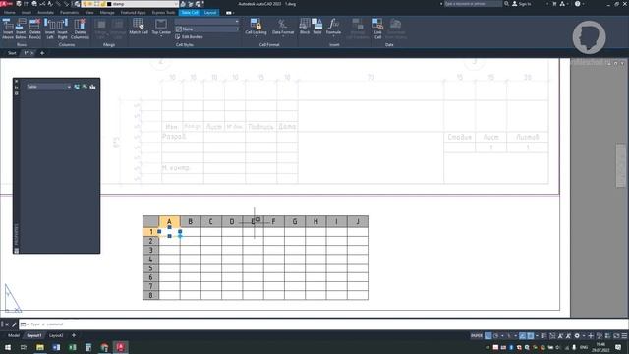
Task: Open the cell background None dropdown
Action: click(x=207, y=29)
